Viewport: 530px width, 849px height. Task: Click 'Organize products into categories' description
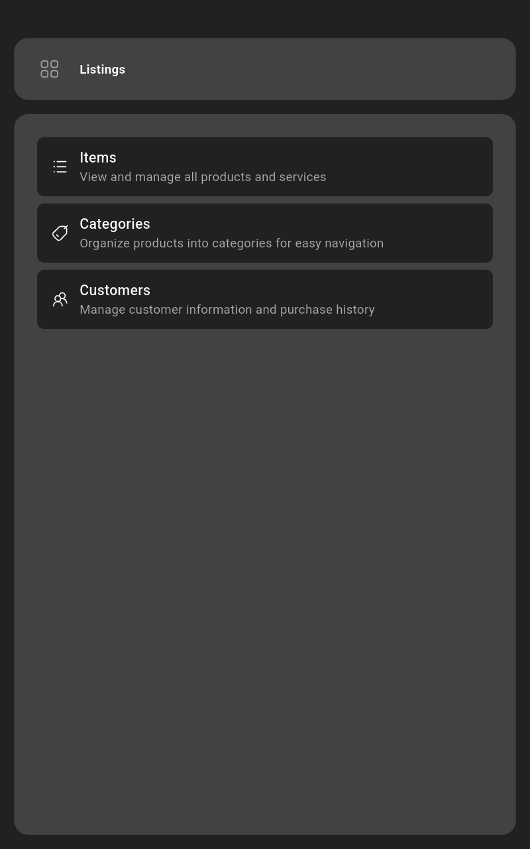232,243
